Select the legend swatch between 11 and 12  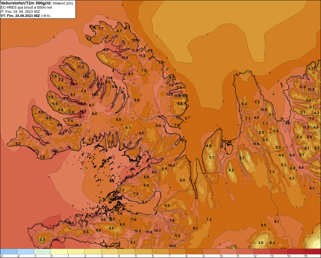click(x=245, y=251)
